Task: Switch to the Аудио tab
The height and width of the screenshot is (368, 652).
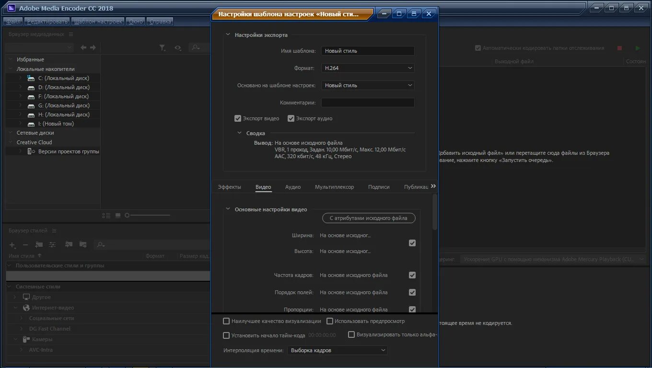Action: [293, 187]
